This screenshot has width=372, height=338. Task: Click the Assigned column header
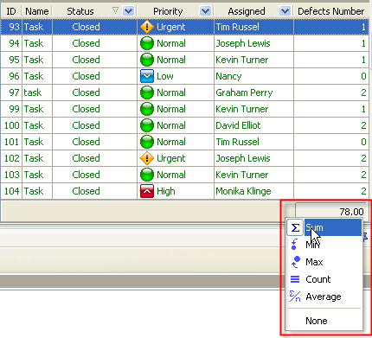(x=247, y=11)
